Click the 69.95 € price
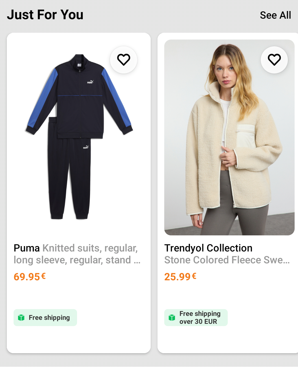This screenshot has width=298, height=371. click(x=30, y=277)
